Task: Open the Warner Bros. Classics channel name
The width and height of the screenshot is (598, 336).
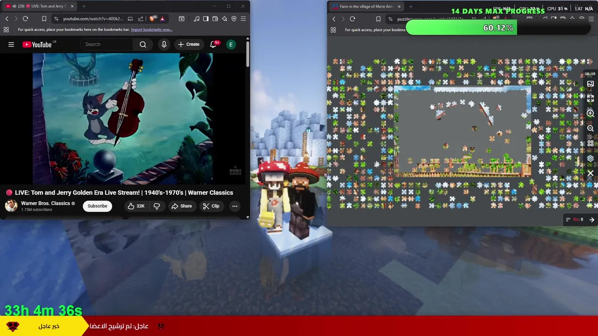Action: pos(45,203)
